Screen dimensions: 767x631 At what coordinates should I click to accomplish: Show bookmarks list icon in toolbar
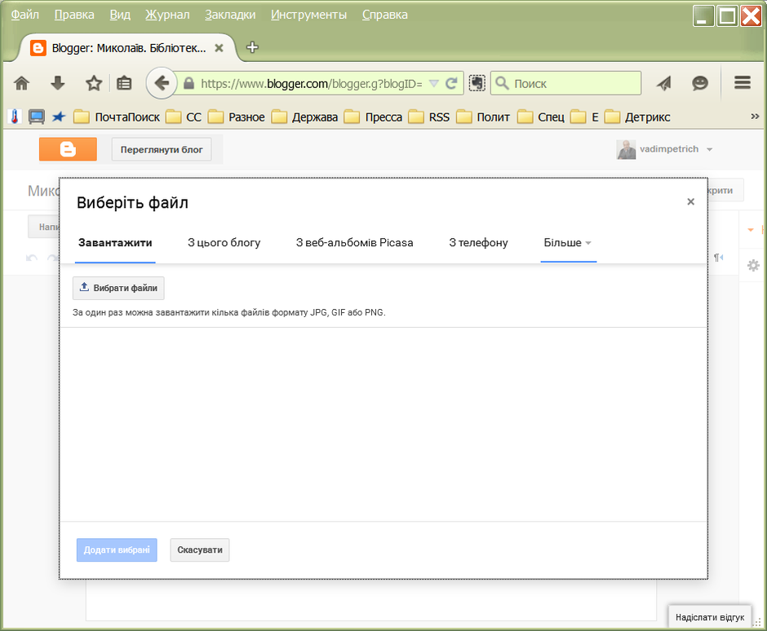[x=124, y=83]
